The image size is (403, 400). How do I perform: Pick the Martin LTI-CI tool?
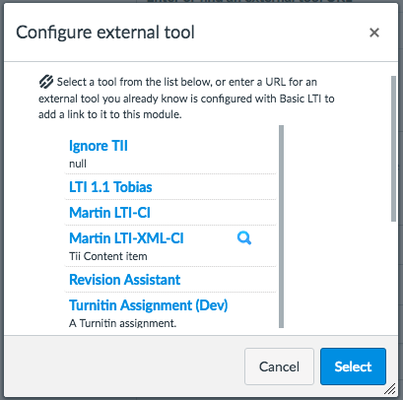(109, 213)
